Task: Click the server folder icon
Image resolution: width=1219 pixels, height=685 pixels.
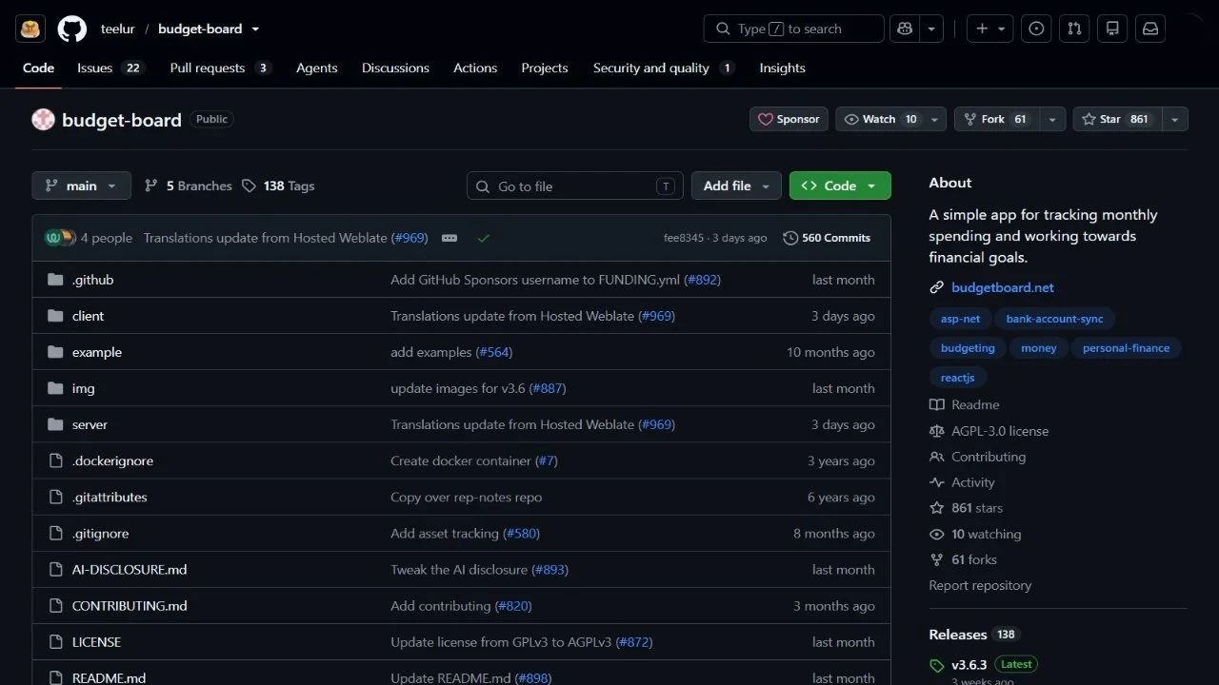Action: coord(55,424)
